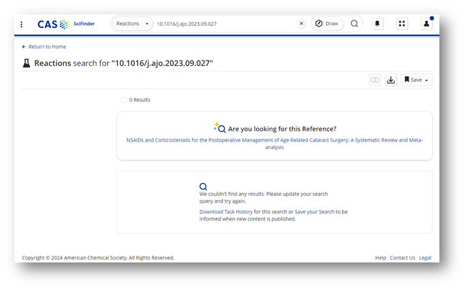Image resolution: width=468 pixels, height=291 pixels.
Task: Download results icon button
Action: (x=391, y=80)
